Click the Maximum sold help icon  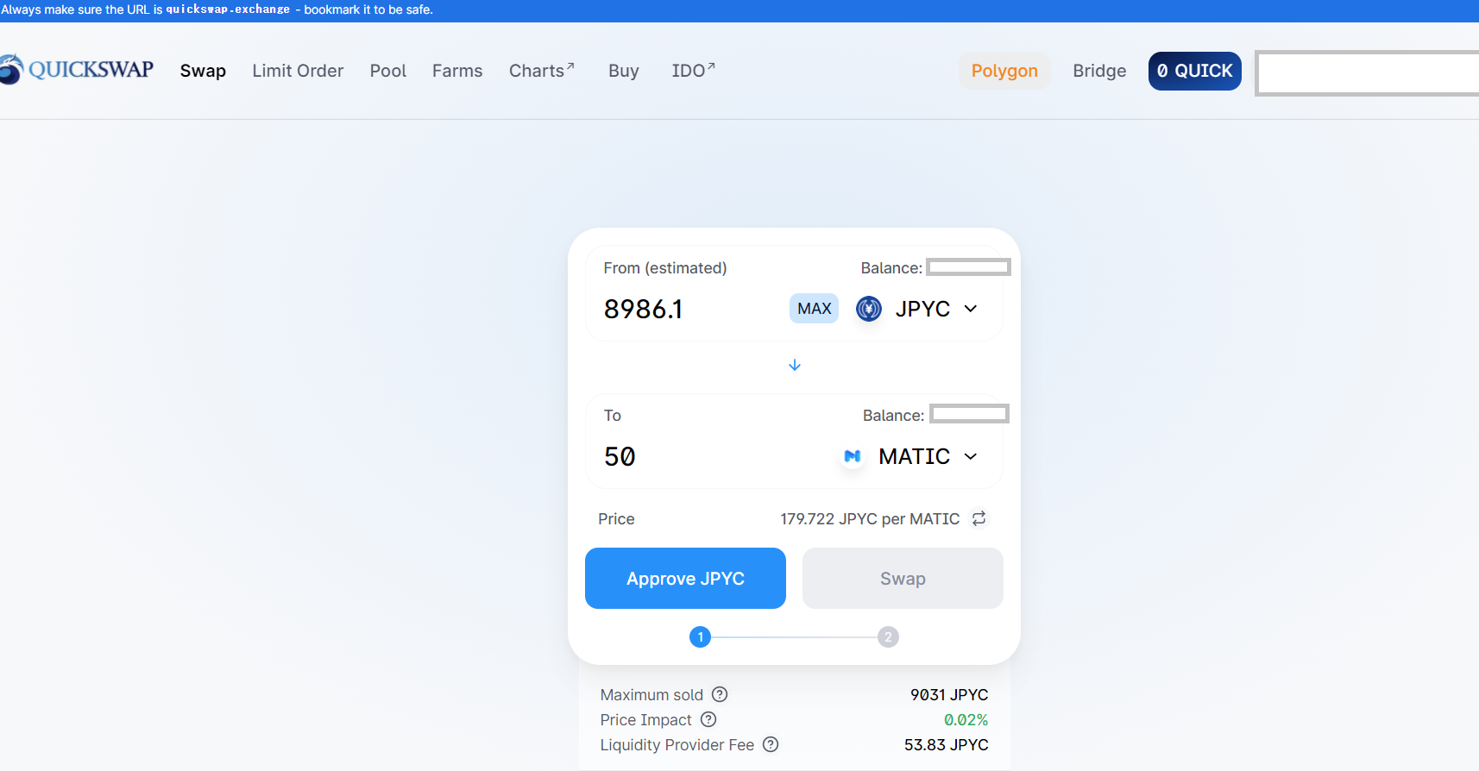[x=720, y=694]
